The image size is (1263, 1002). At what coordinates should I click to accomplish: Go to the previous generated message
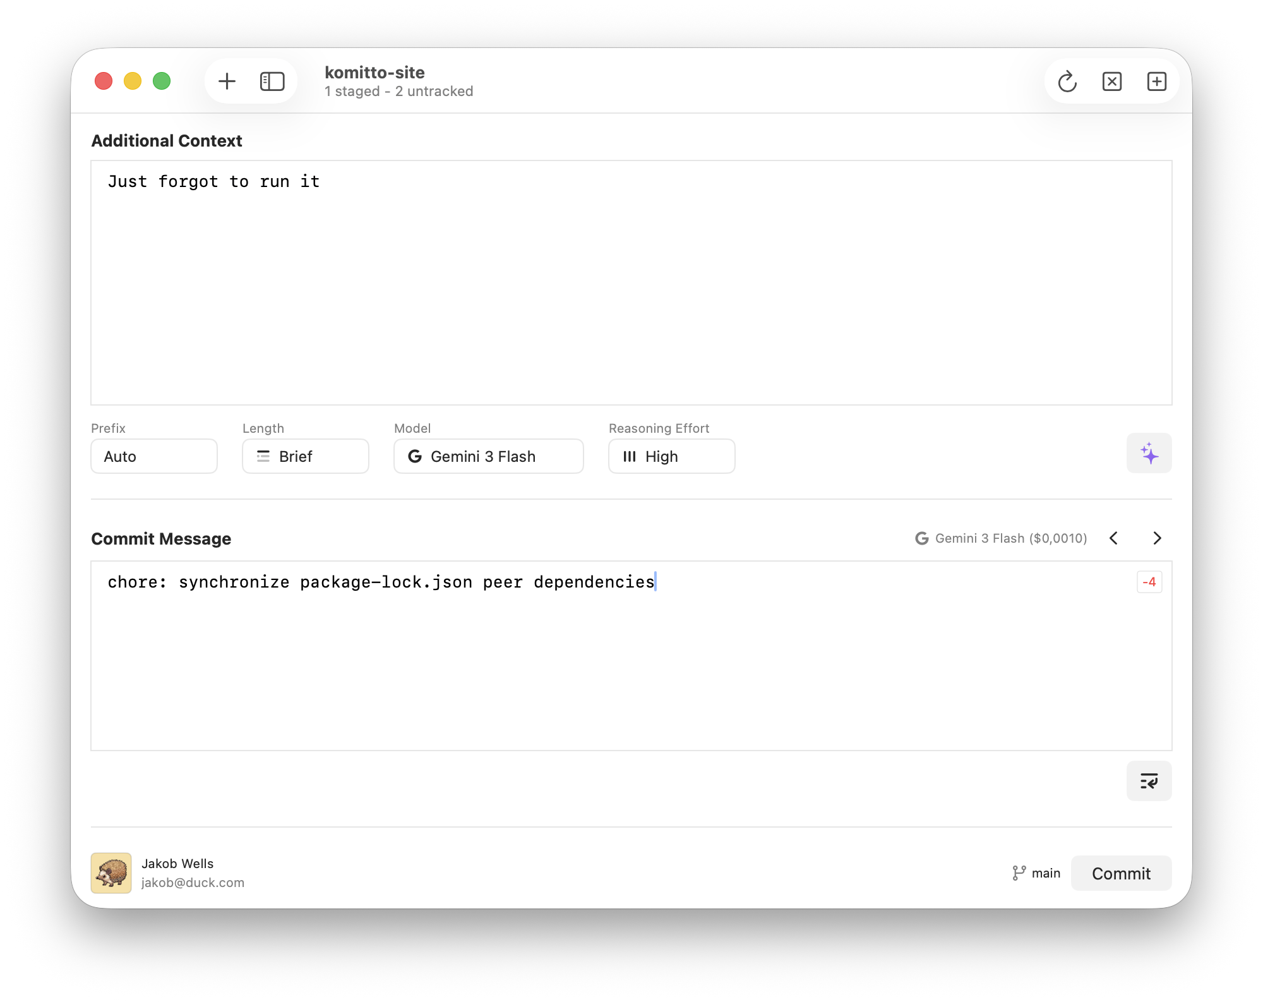point(1113,538)
